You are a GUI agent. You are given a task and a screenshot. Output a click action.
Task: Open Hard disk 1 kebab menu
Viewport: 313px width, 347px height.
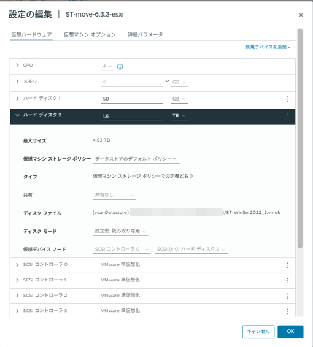click(288, 99)
